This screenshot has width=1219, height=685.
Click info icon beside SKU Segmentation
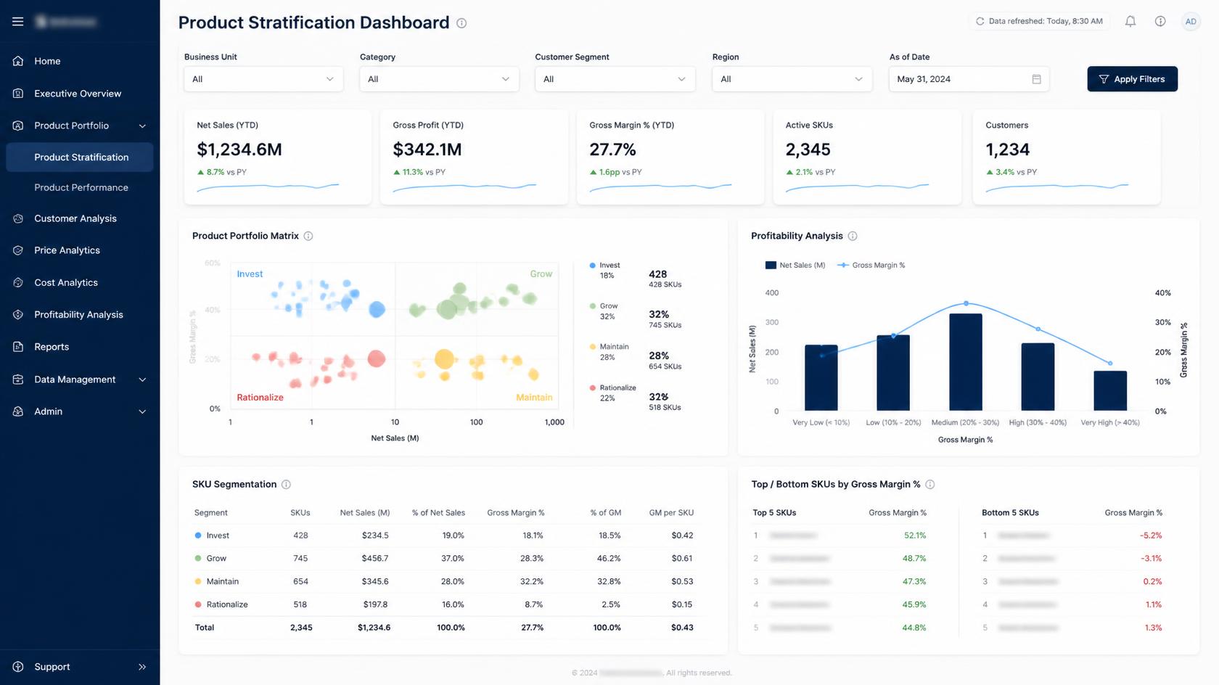point(286,484)
